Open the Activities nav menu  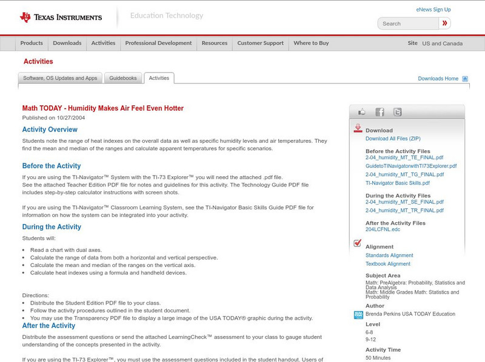[x=103, y=43]
